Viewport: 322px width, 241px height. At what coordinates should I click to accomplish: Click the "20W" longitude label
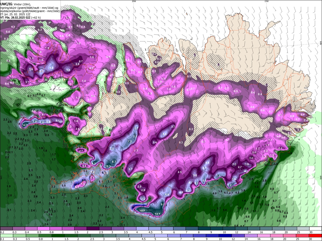click(134, 1)
